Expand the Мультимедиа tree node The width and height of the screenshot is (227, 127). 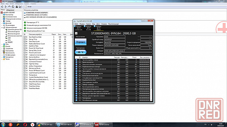click(2, 25)
